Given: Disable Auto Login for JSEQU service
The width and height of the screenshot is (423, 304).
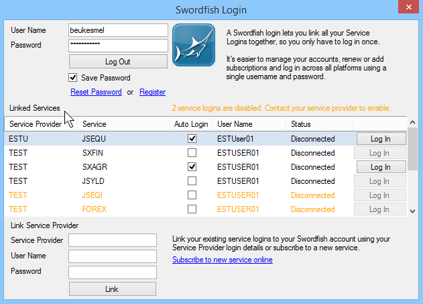Looking at the screenshot, I should click(192, 139).
